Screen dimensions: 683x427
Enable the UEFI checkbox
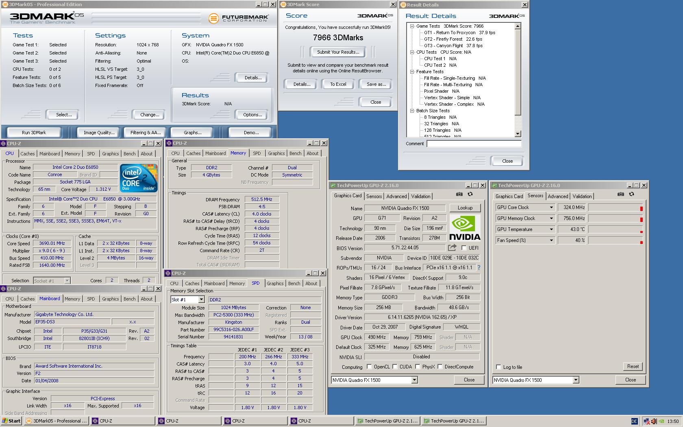click(464, 248)
